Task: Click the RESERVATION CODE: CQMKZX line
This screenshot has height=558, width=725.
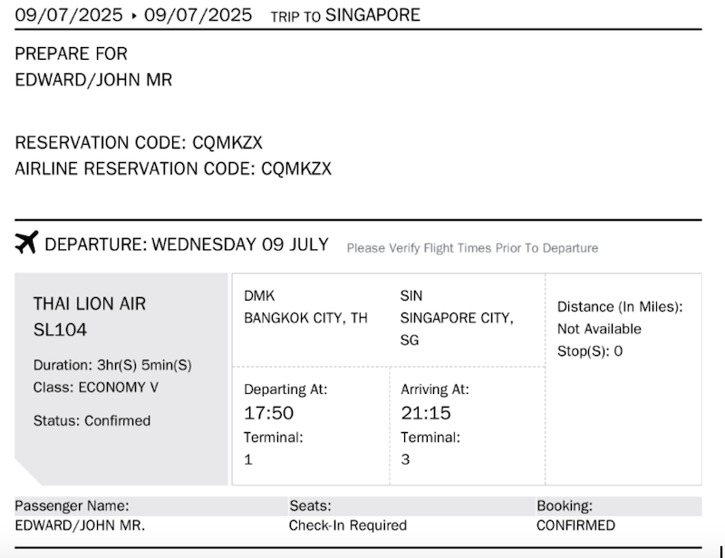Action: (139, 143)
